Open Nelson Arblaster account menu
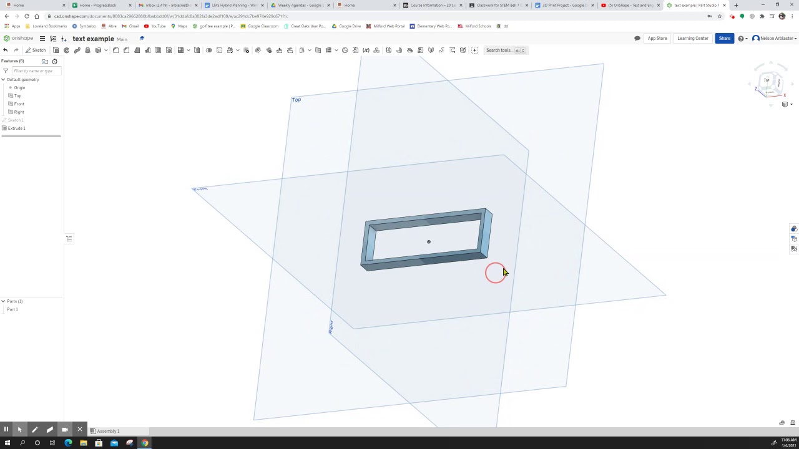 tap(774, 39)
